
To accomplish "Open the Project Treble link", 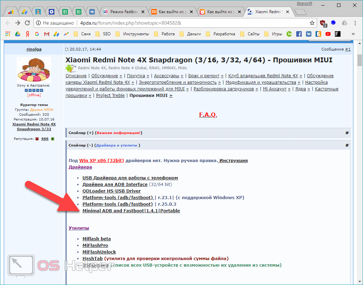I will click(110, 96).
